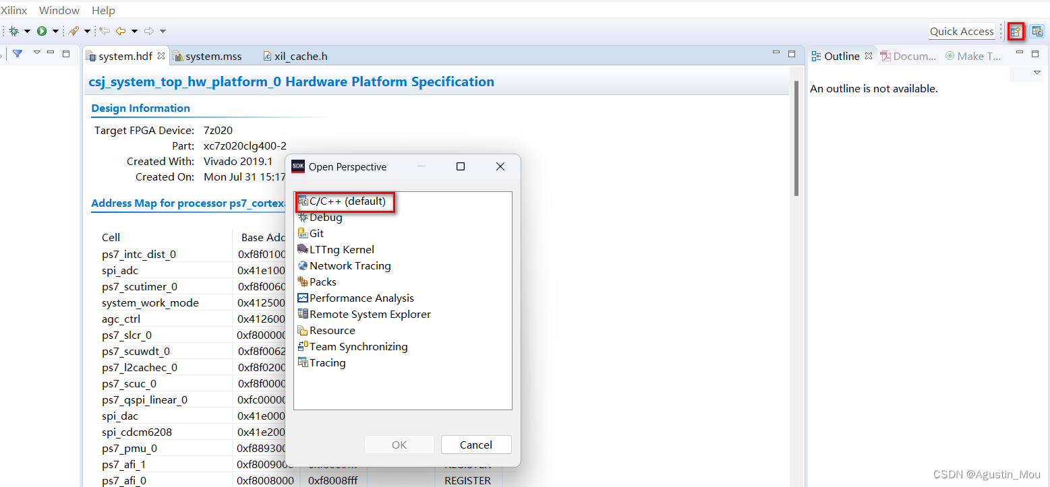The height and width of the screenshot is (487, 1050).
Task: Select C/C++ (default) perspective in list
Action: pos(342,201)
